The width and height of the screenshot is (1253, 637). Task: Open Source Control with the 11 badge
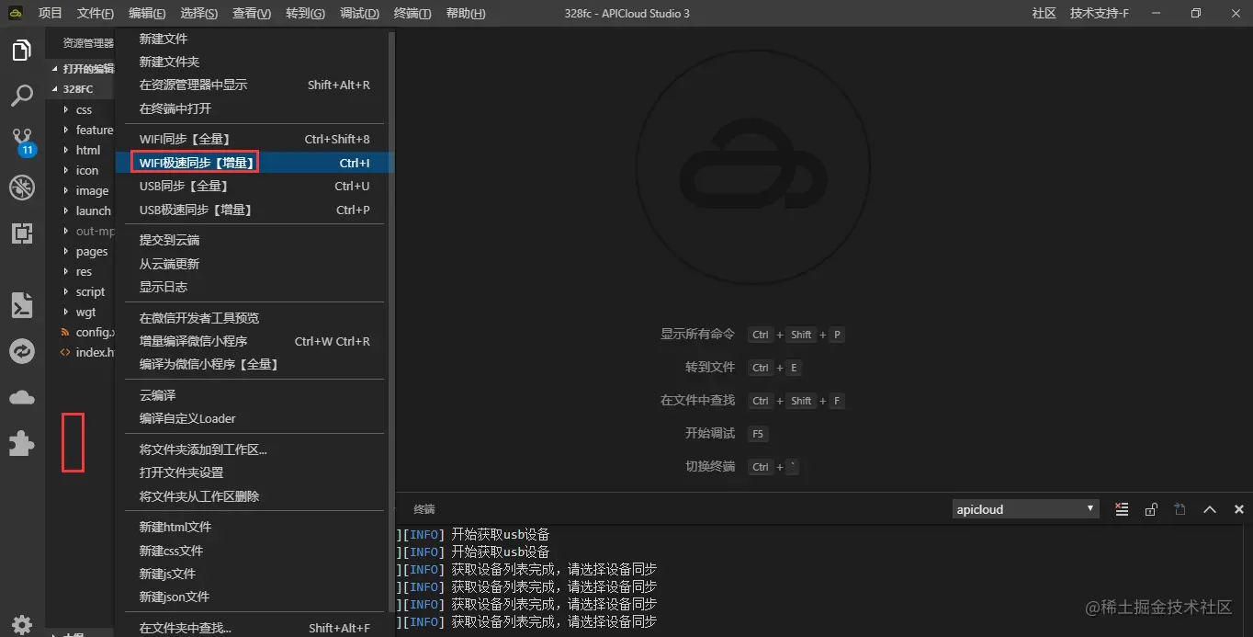click(22, 142)
